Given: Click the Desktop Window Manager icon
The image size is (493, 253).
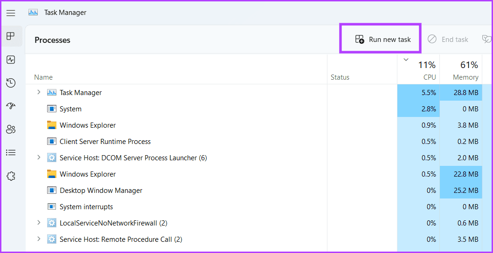Looking at the screenshot, I should click(51, 190).
